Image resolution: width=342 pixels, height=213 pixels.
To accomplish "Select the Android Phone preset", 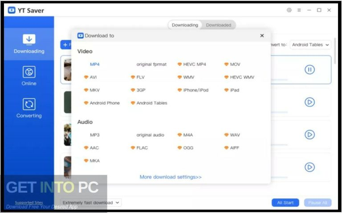I will coord(102,103).
